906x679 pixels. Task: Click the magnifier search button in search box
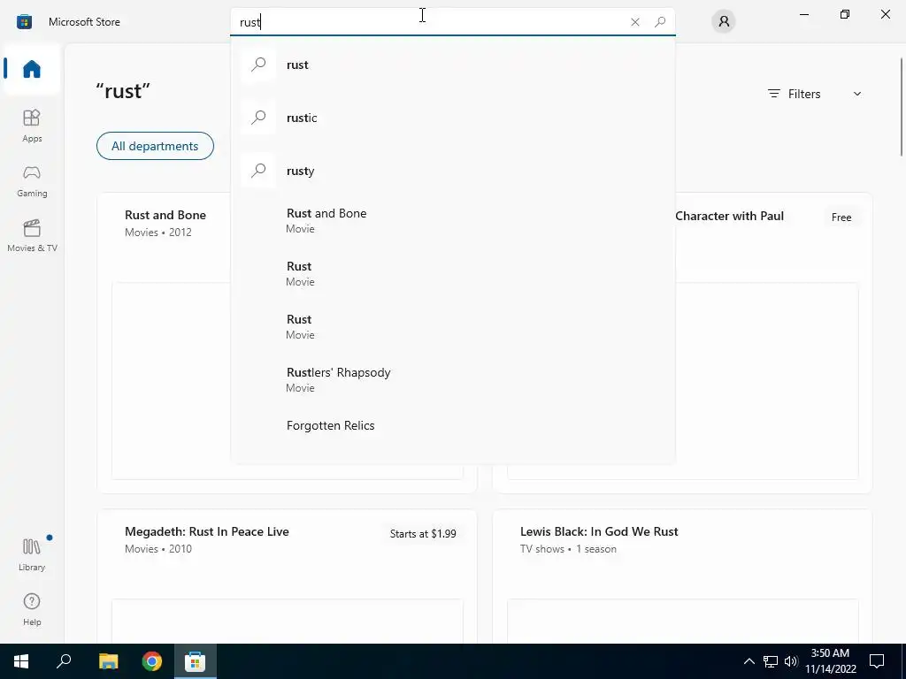(x=660, y=22)
